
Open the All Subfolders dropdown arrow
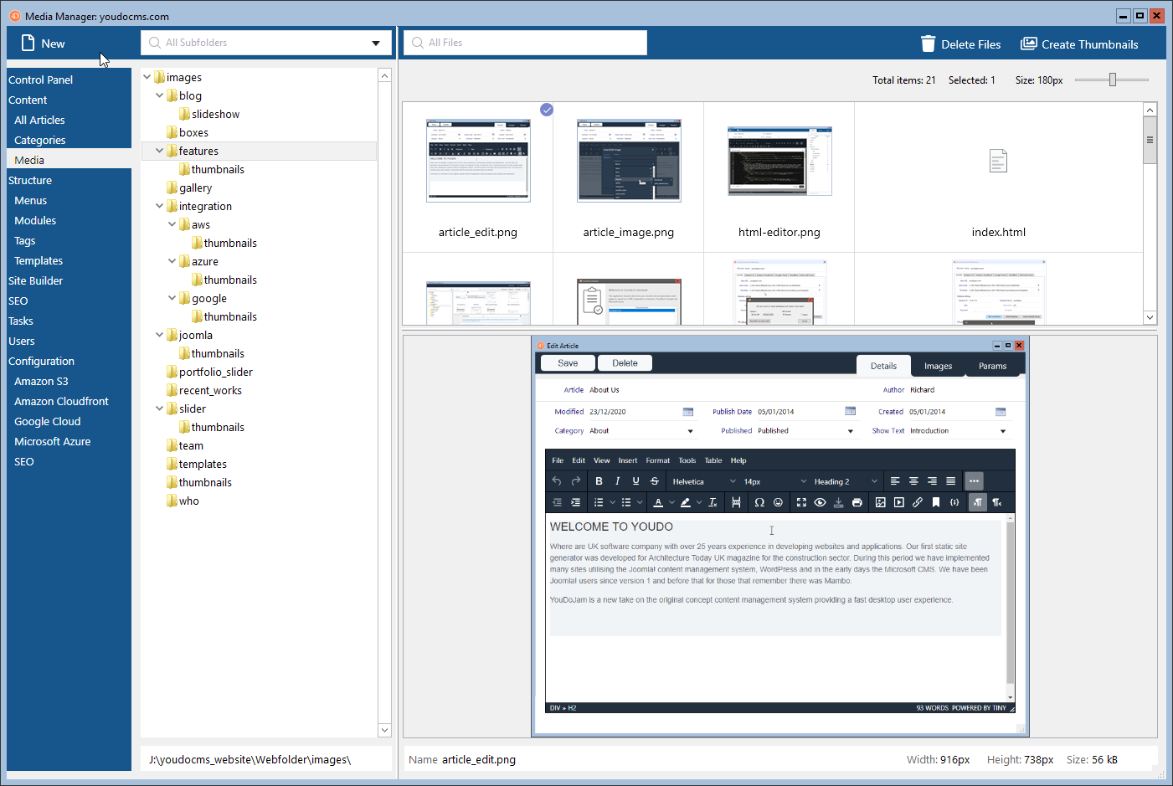coord(376,44)
